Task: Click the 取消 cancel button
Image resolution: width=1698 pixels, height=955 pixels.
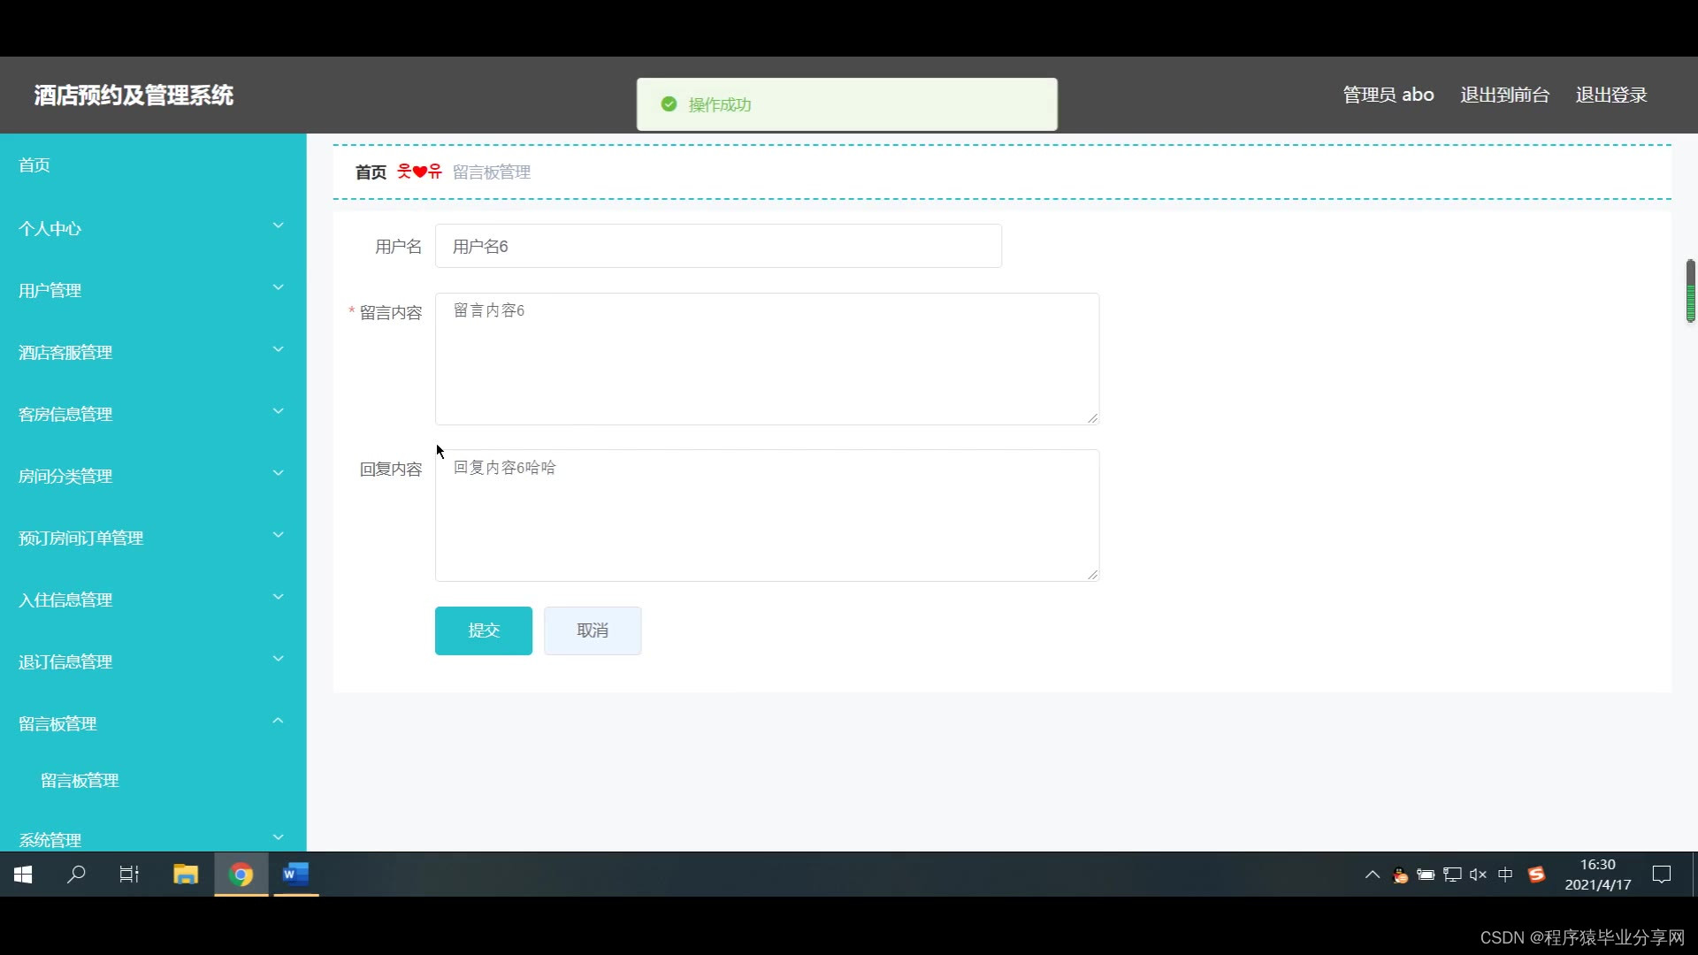Action: (593, 630)
